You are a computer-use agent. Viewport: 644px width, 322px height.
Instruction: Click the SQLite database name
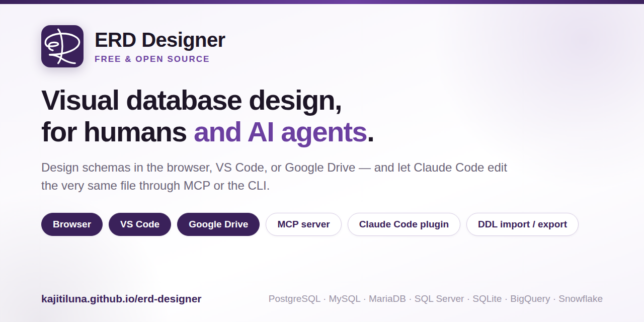[487, 299]
